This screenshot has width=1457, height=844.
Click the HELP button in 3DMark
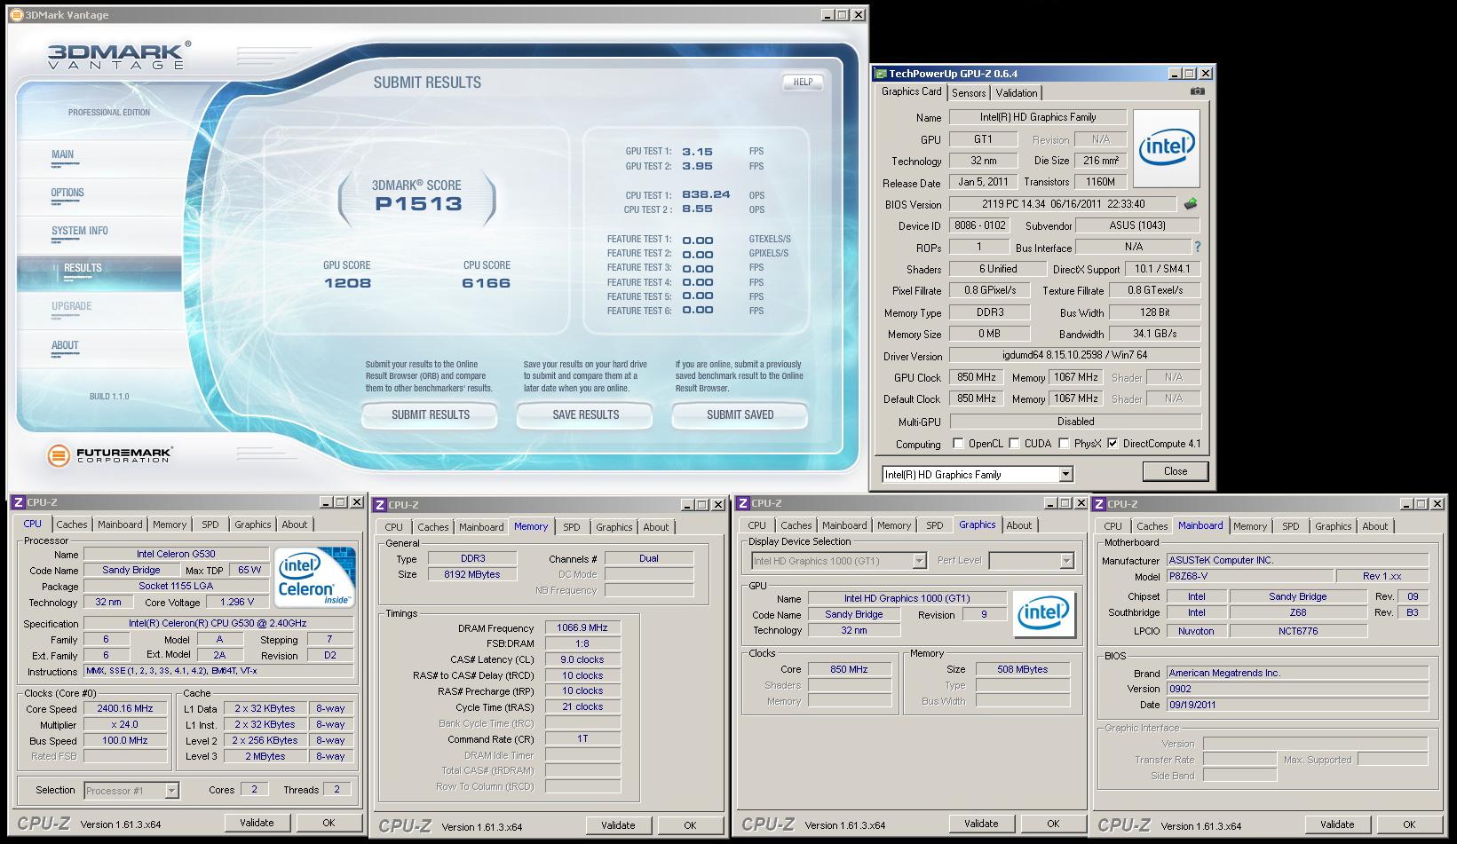pos(803,82)
